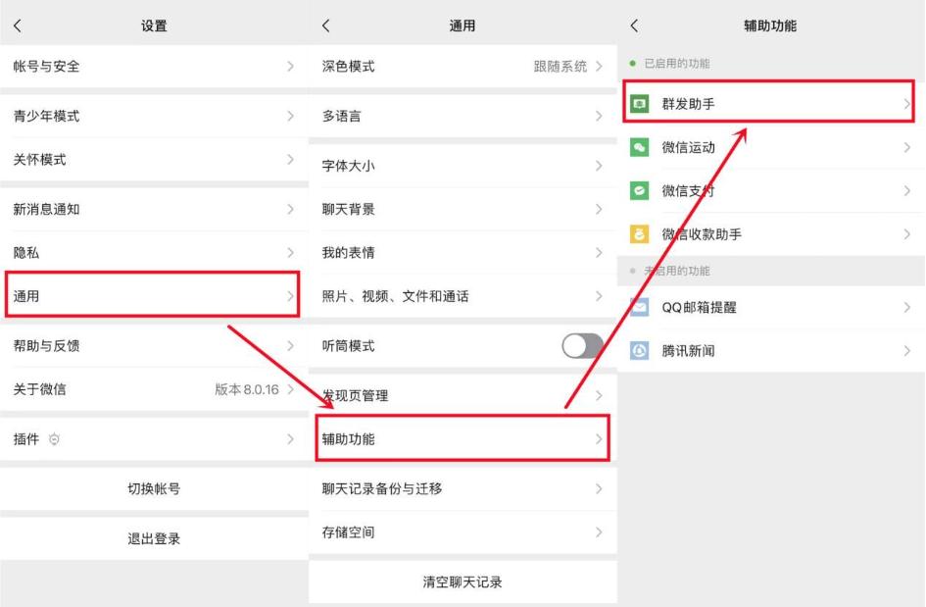The image size is (926, 607).
Task: Open 多语言 setting
Action: tap(463, 116)
